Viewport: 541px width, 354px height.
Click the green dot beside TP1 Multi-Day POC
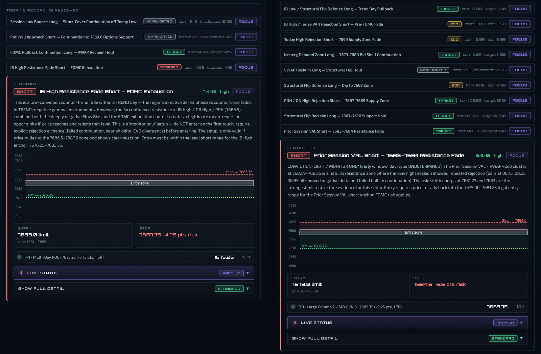(19, 257)
